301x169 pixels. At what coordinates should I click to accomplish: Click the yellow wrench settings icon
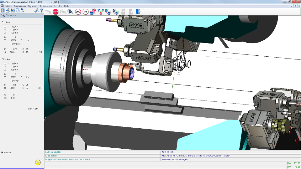coord(38,162)
